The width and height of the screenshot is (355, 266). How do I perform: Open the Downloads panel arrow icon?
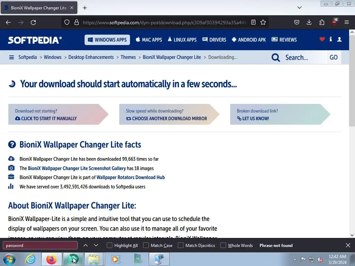[309, 22]
